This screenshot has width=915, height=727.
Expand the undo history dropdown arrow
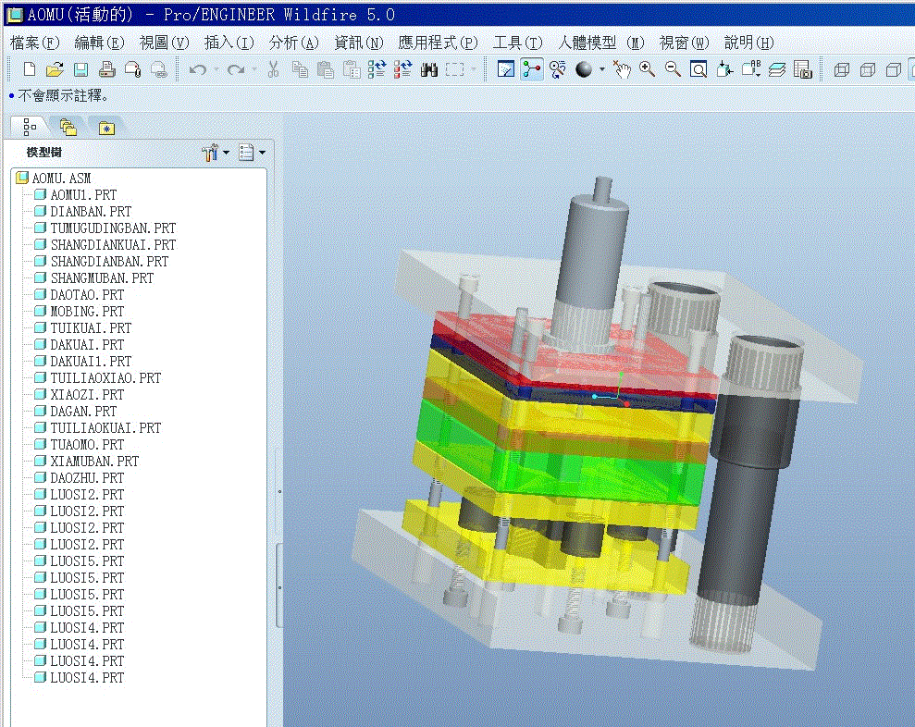(x=216, y=69)
